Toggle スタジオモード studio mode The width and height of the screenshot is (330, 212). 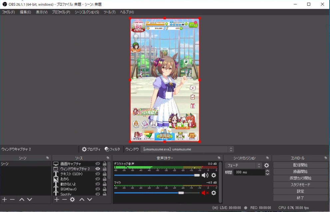coord(301,185)
